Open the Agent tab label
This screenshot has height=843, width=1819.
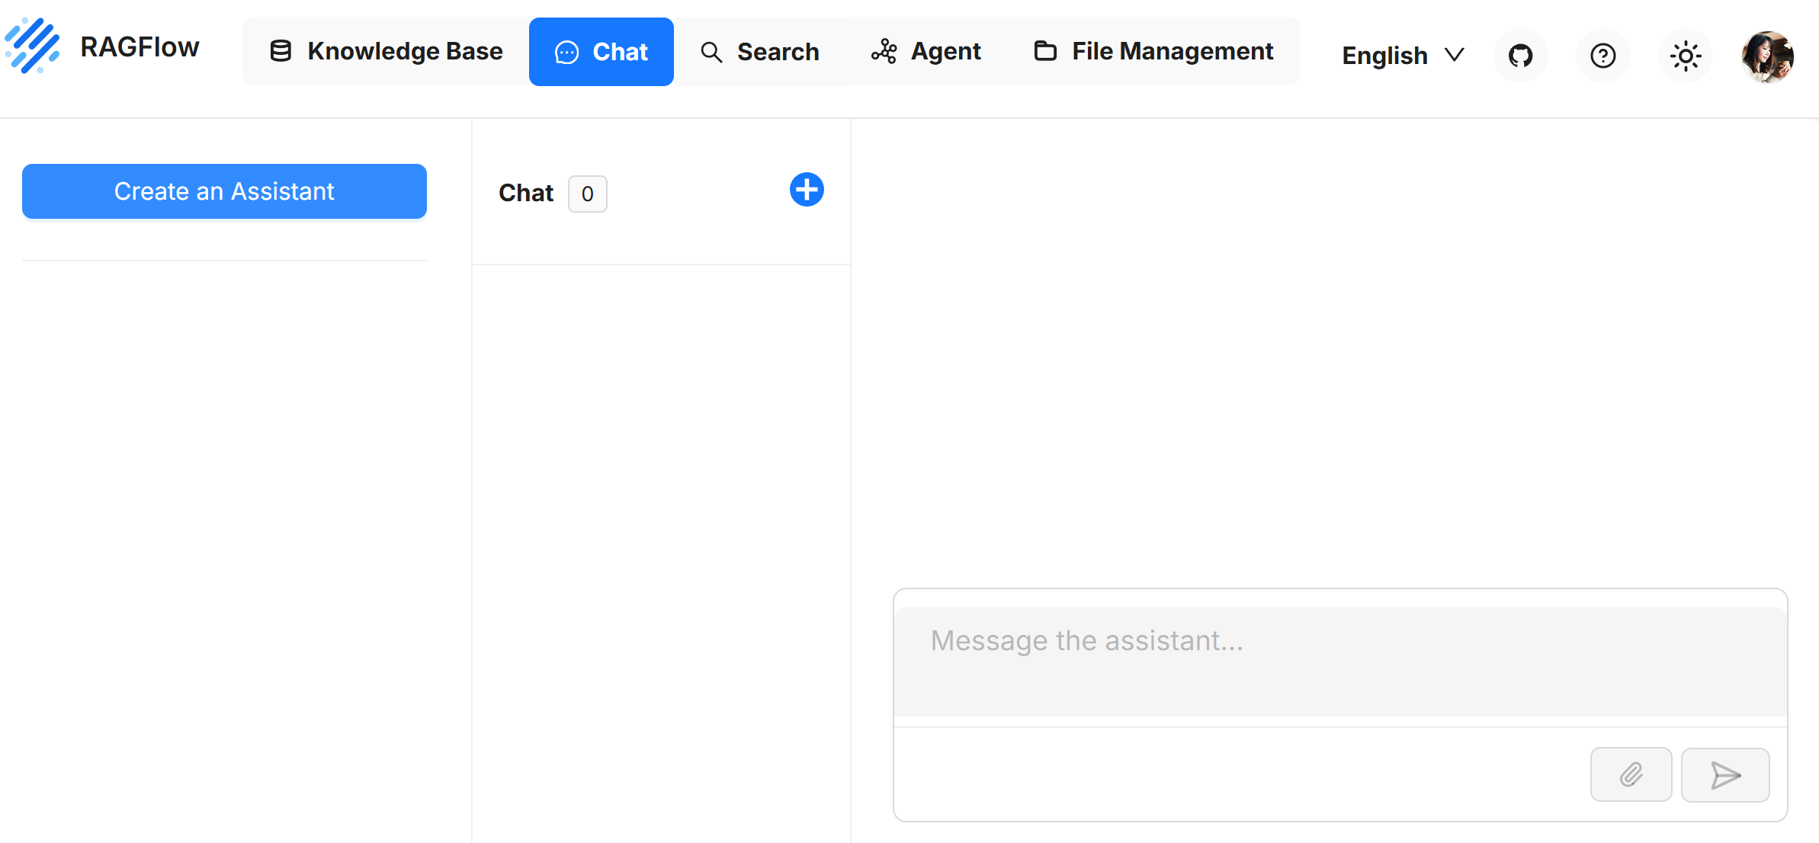(x=945, y=52)
